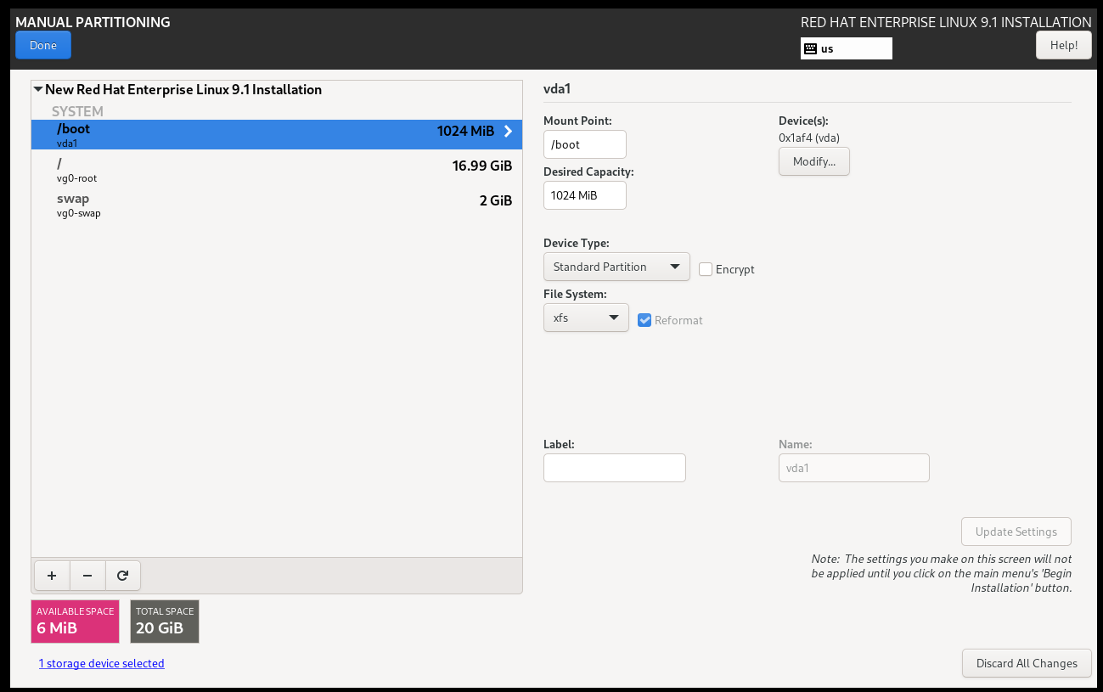Select the / vg0-root partition row
Image resolution: width=1103 pixels, height=692 pixels.
coord(277,170)
